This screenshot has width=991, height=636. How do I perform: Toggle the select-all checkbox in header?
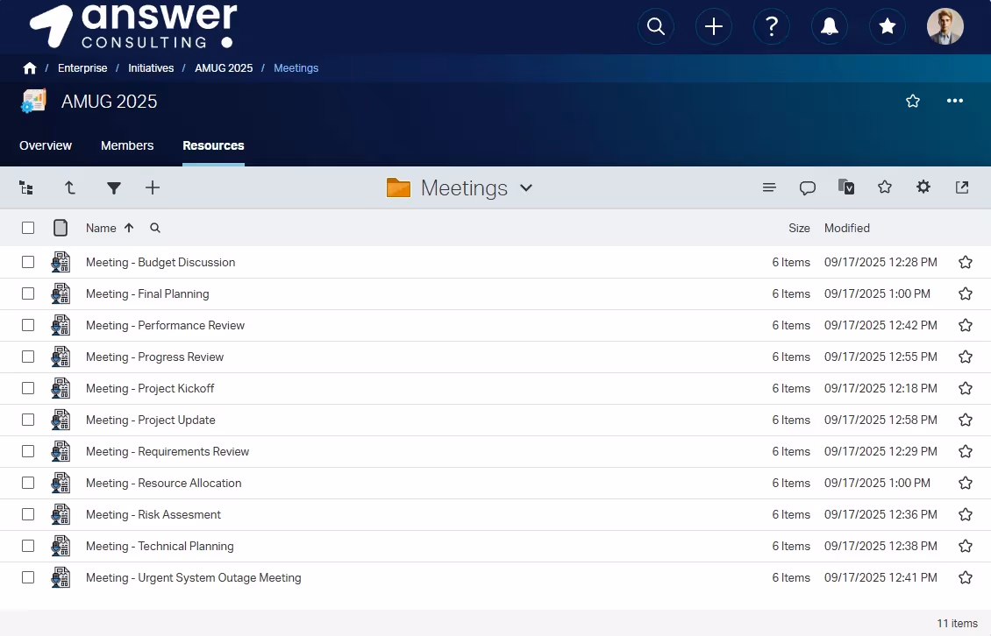pyautogui.click(x=28, y=228)
